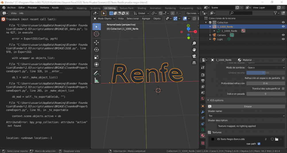Open the Seleccionar menu in viewport header
This screenshot has height=153, width=287.
click(x=133, y=18)
